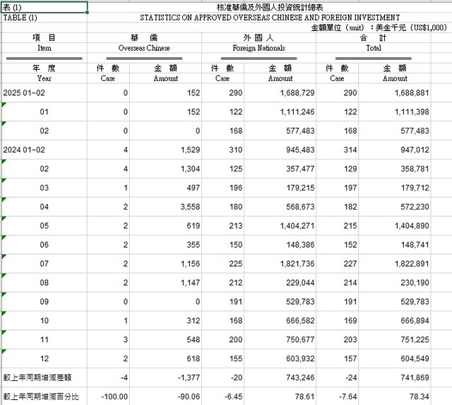The height and width of the screenshot is (405, 452).
Task: Click the cell with '603,932'
Action: click(x=280, y=358)
